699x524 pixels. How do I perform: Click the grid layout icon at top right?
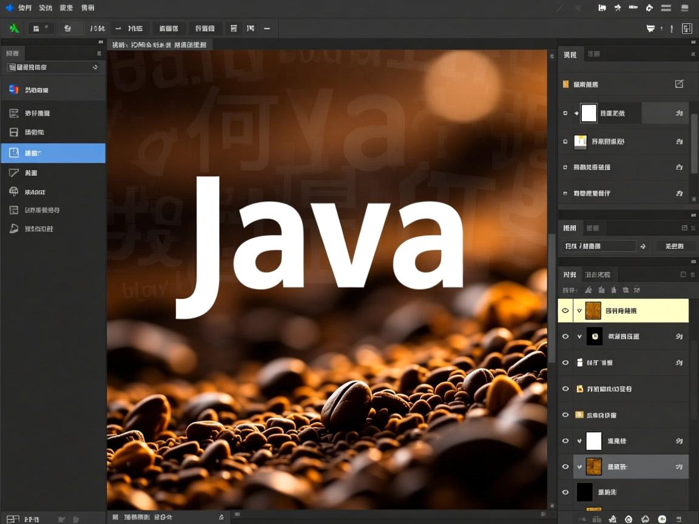tap(687, 29)
